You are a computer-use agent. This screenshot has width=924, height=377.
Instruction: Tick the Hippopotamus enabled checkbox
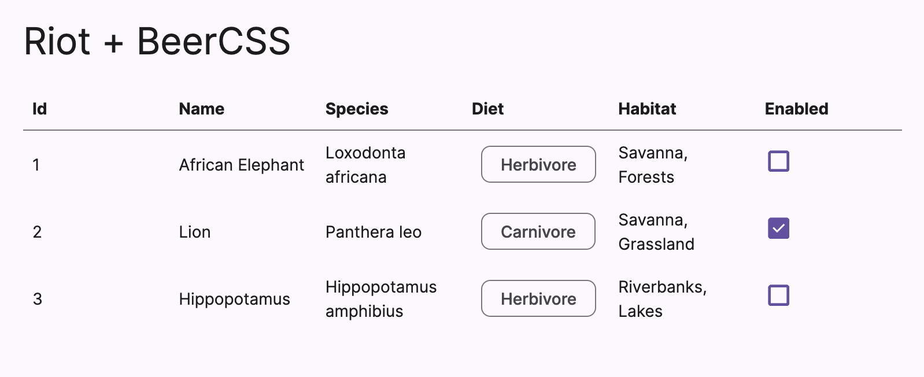778,295
